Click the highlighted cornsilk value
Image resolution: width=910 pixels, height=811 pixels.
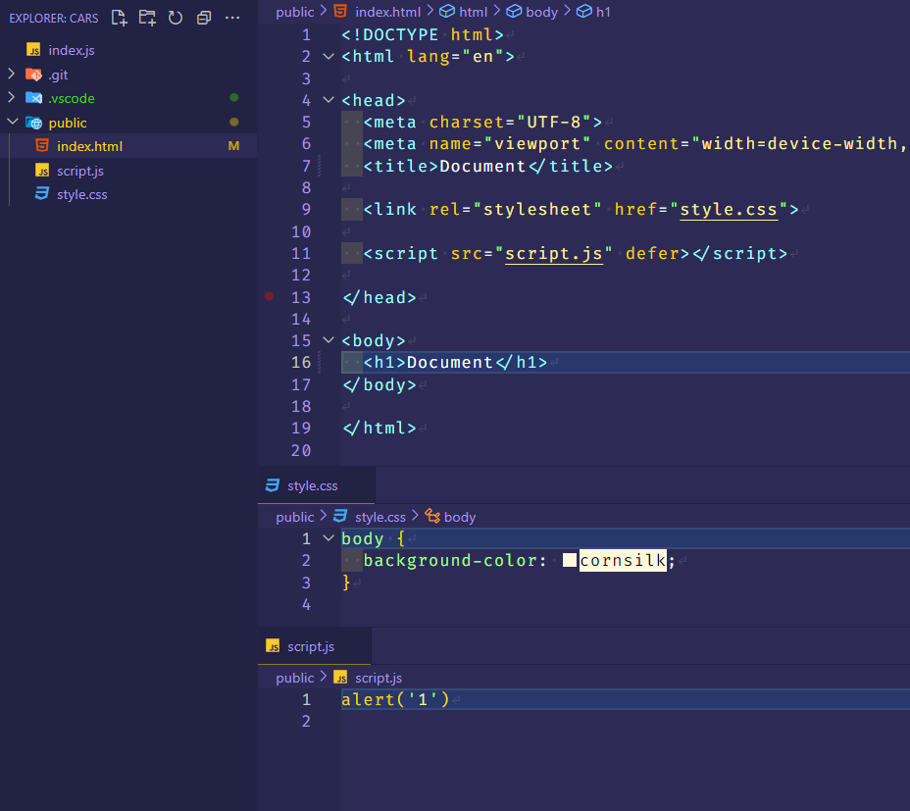pos(623,560)
